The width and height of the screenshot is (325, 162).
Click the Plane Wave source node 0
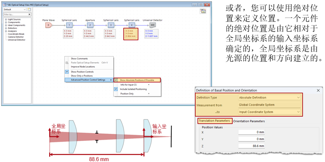pos(48,25)
